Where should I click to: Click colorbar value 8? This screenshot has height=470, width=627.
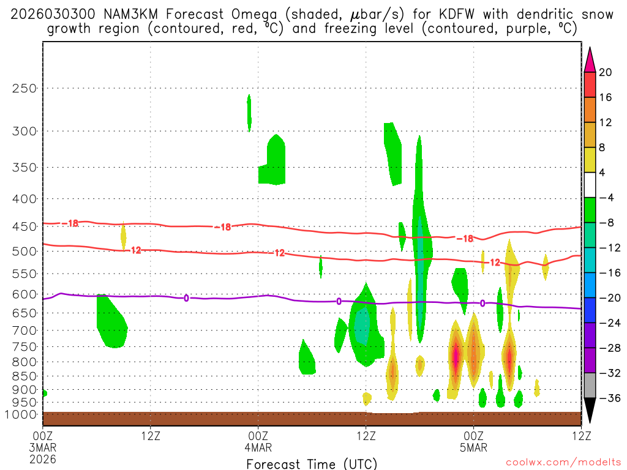tap(602, 148)
